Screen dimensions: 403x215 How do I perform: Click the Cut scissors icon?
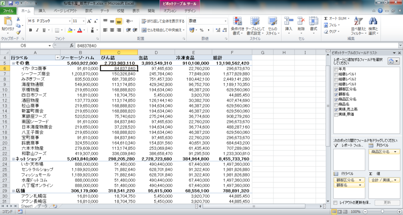[x=18, y=19]
